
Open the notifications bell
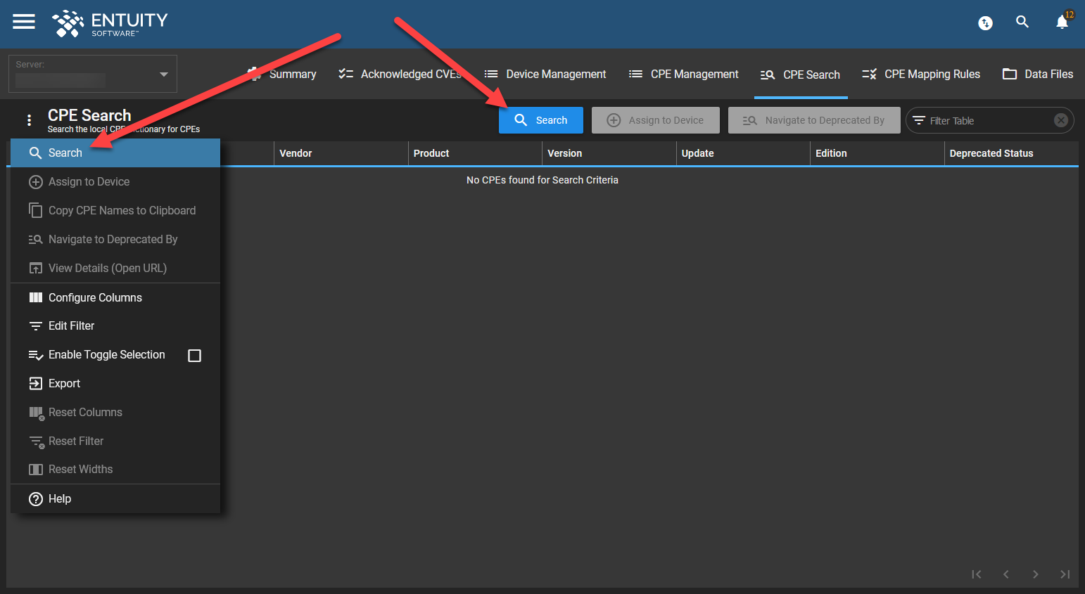click(x=1062, y=22)
